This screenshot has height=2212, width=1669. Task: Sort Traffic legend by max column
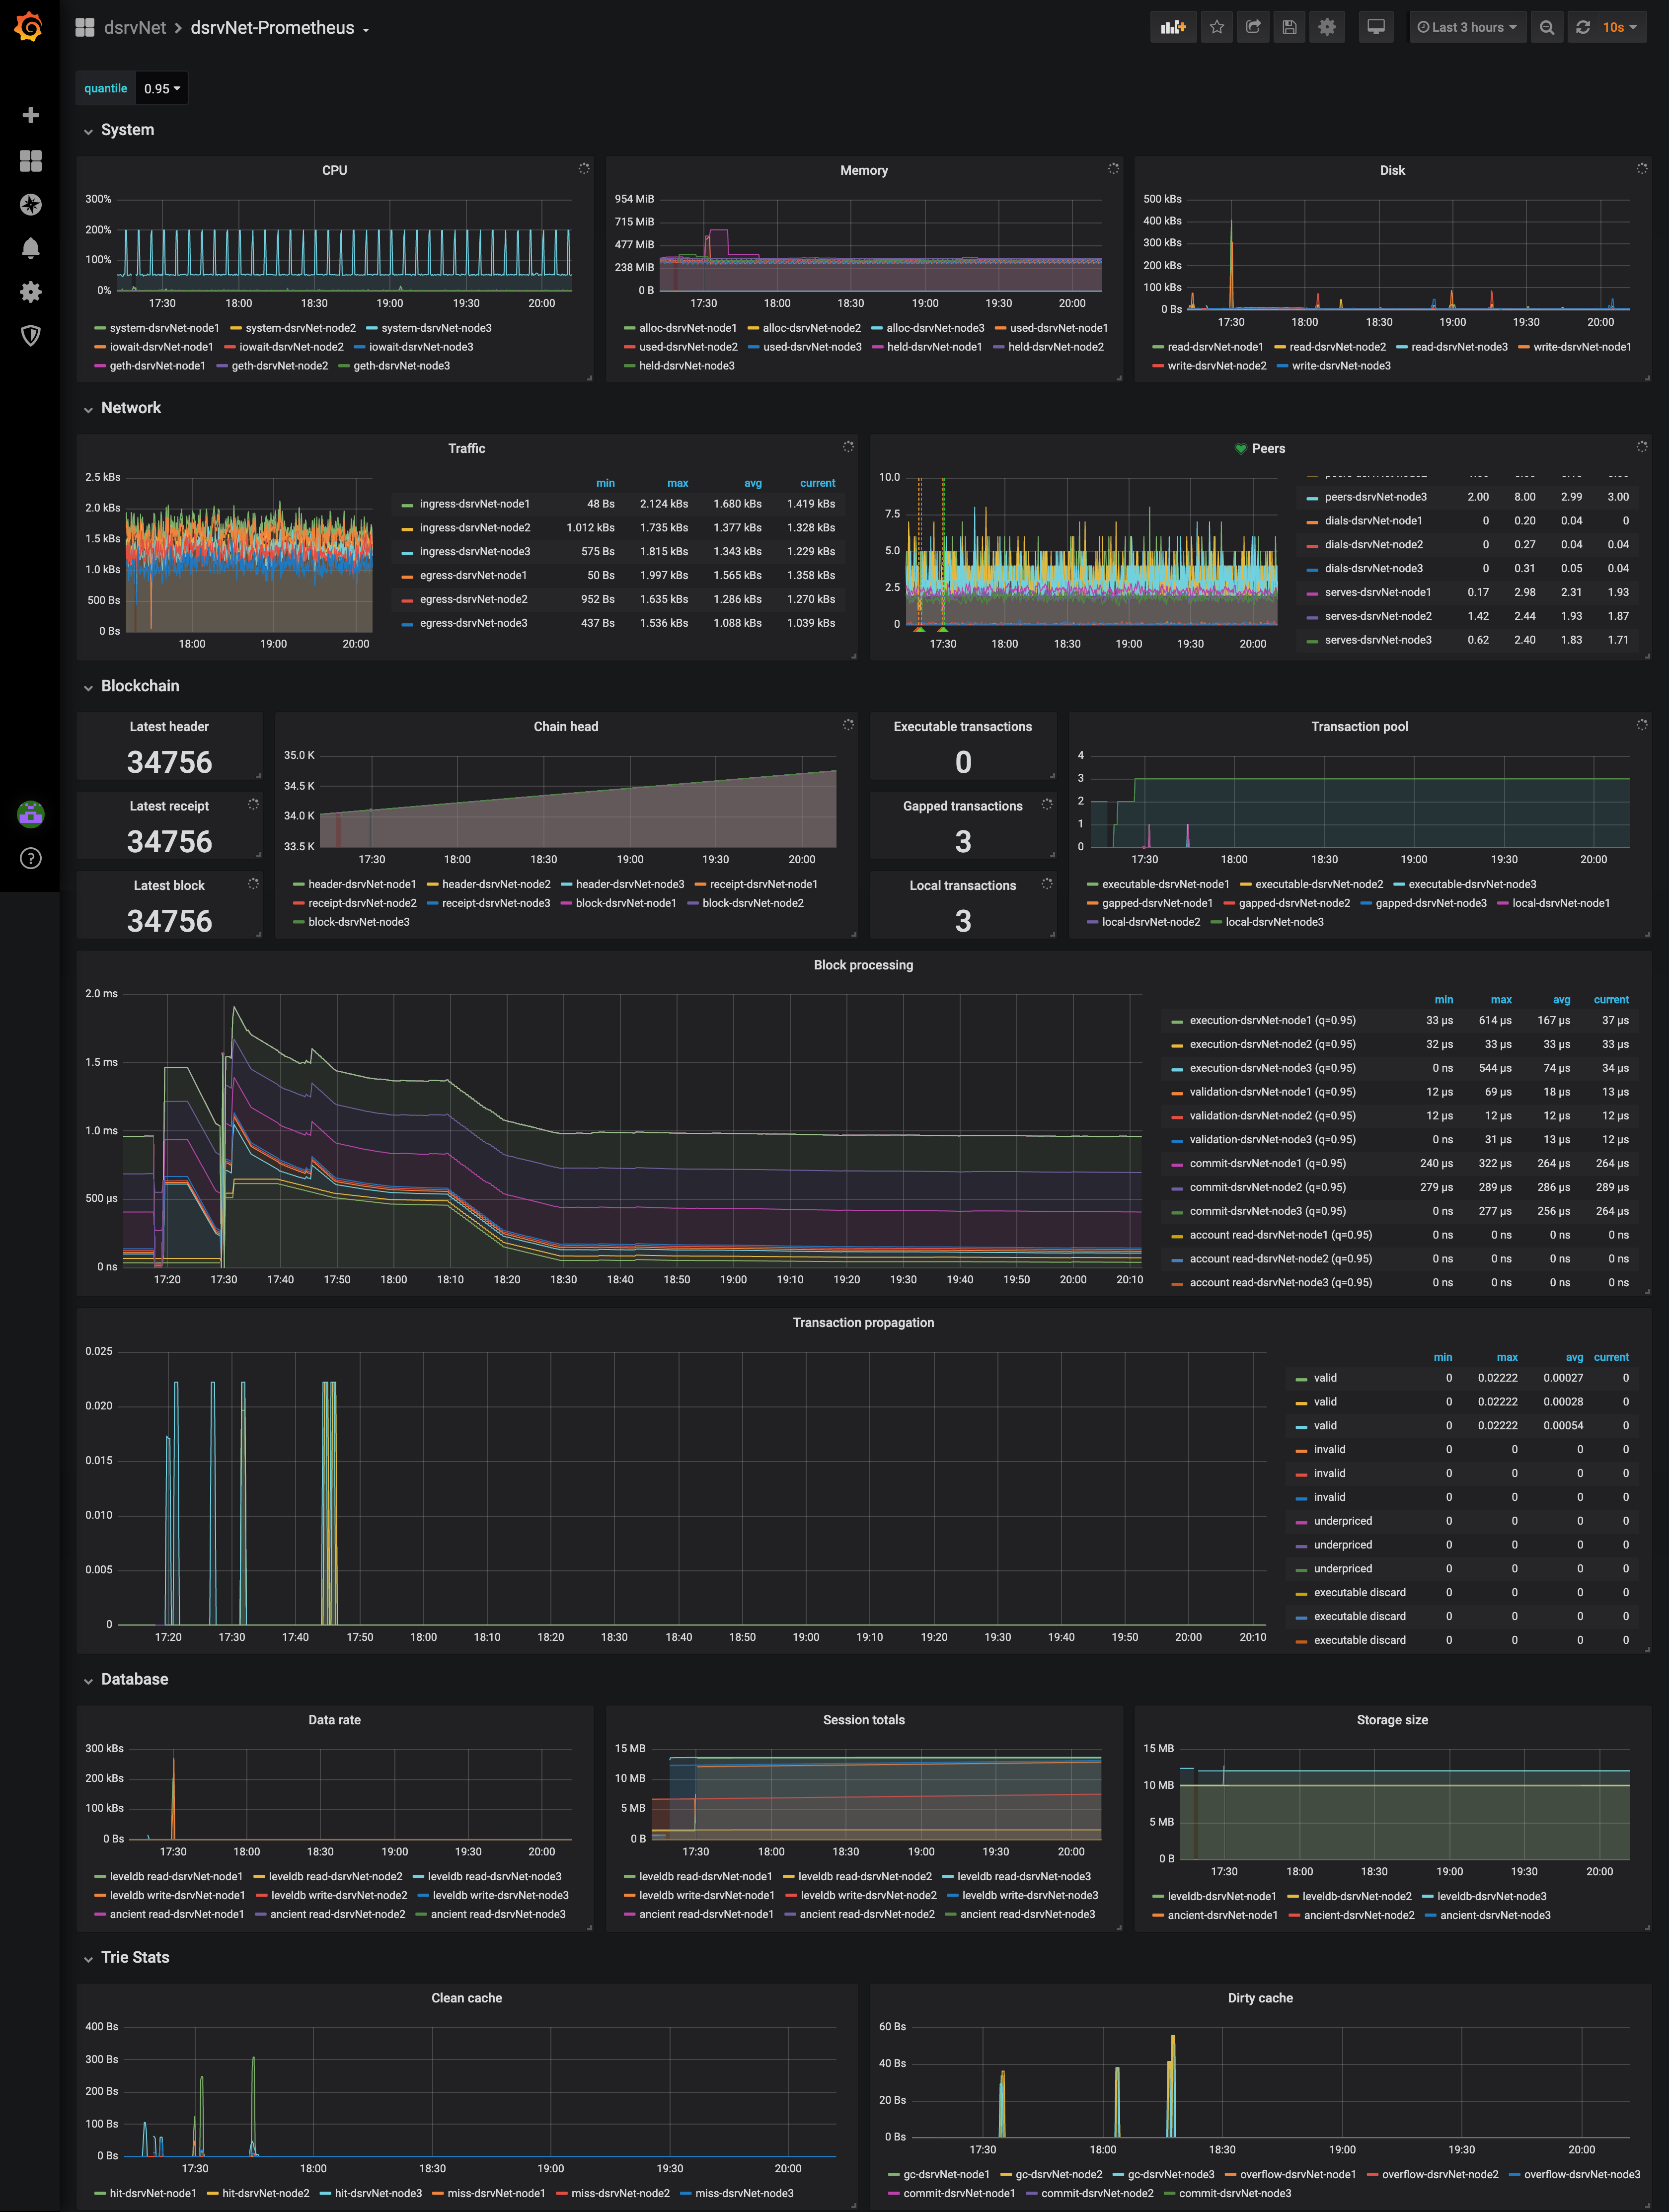click(x=677, y=483)
